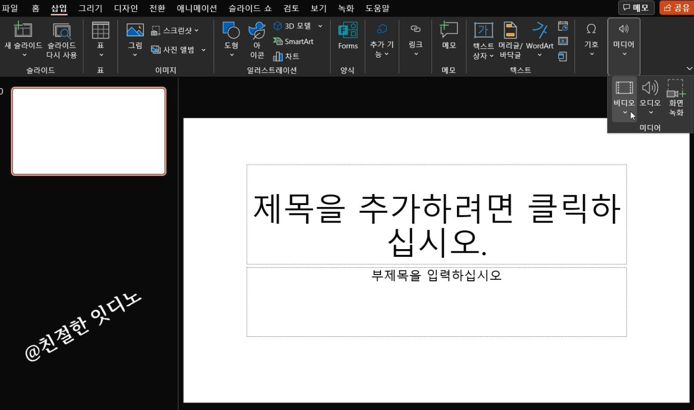The width and height of the screenshot is (694, 410).
Task: Switch to the Transitions (전환) tab
Action: tap(157, 8)
